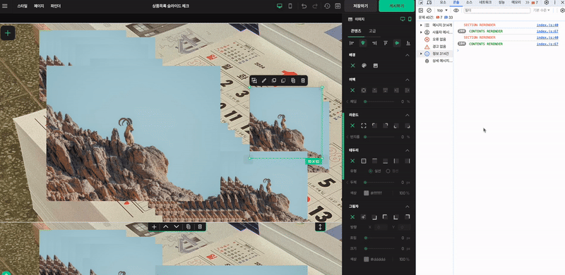Open the index.js:67 link beside the 288 count
Viewport: 565px width, 275px height.
[547, 31]
